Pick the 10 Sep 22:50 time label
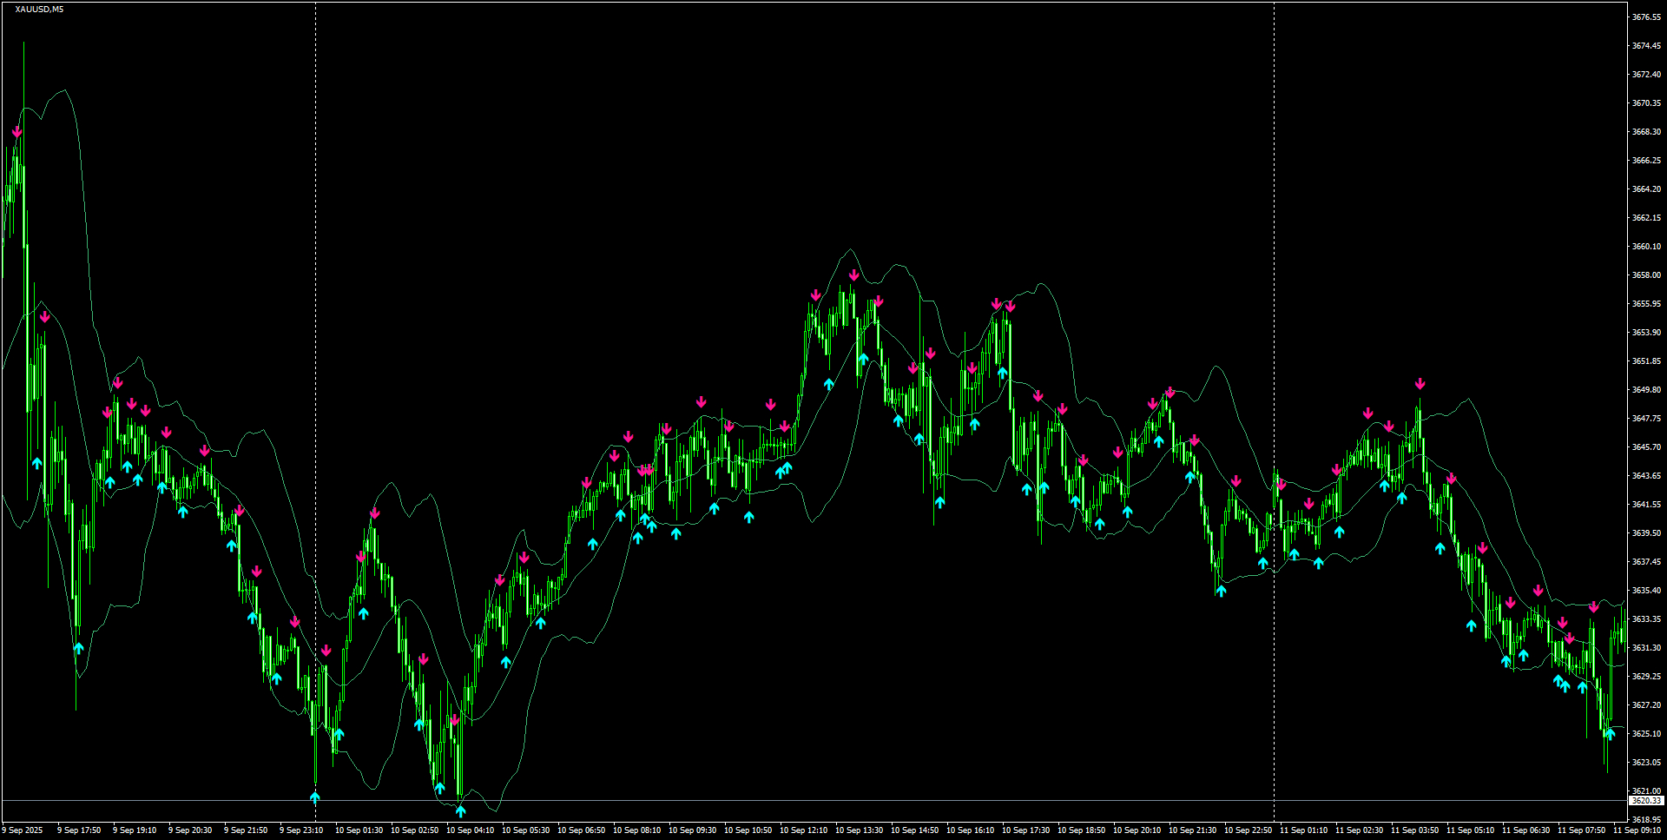1667x840 pixels. 1248,830
